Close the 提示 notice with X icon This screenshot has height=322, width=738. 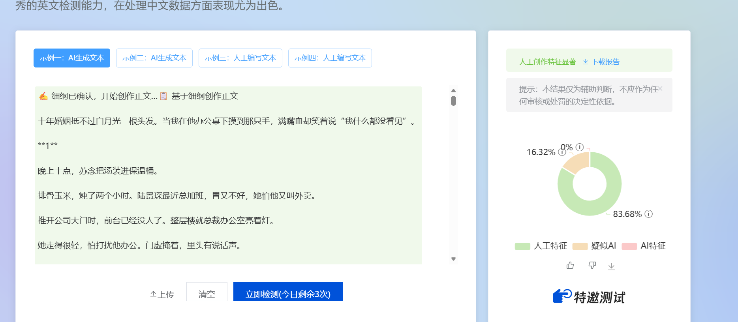[x=660, y=89]
